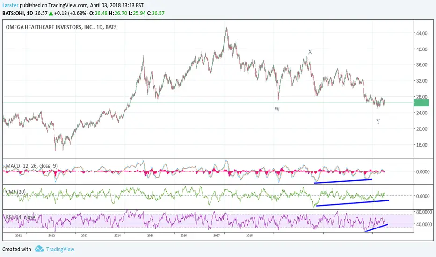Click the CMF (20) indicator label
The image size is (436, 257).
[15, 192]
